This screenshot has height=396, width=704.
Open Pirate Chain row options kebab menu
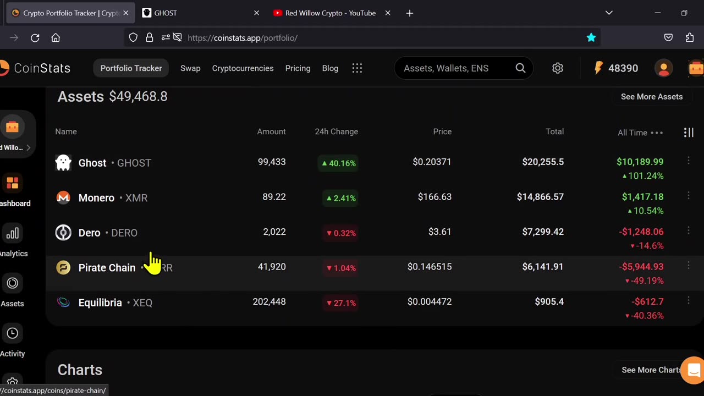(688, 266)
